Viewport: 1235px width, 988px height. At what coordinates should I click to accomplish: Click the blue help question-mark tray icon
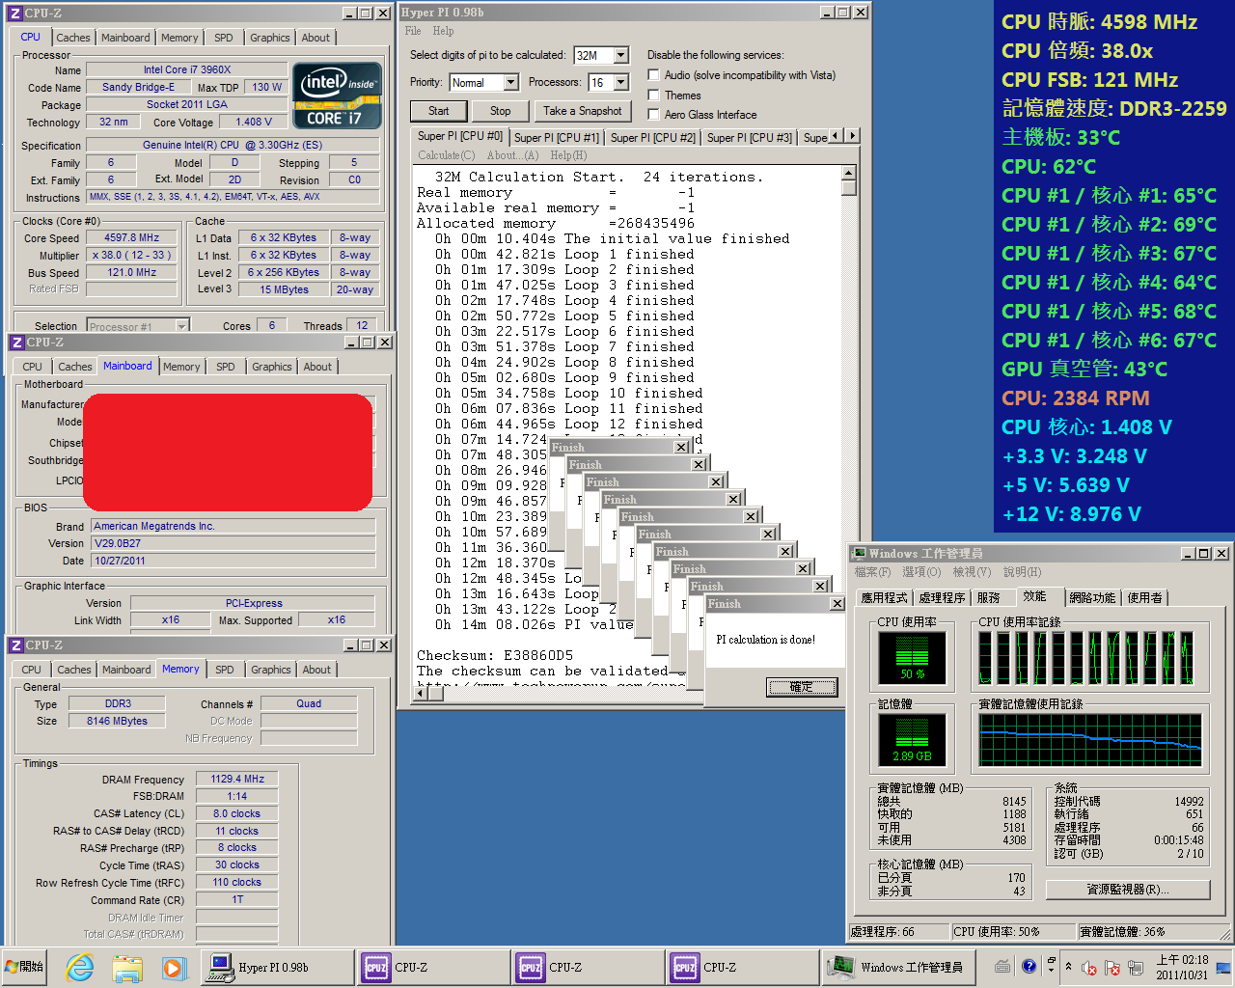[x=1029, y=966]
